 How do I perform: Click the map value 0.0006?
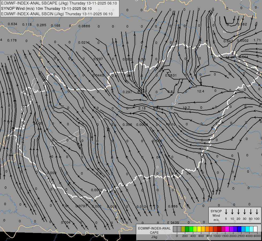(x=142, y=125)
